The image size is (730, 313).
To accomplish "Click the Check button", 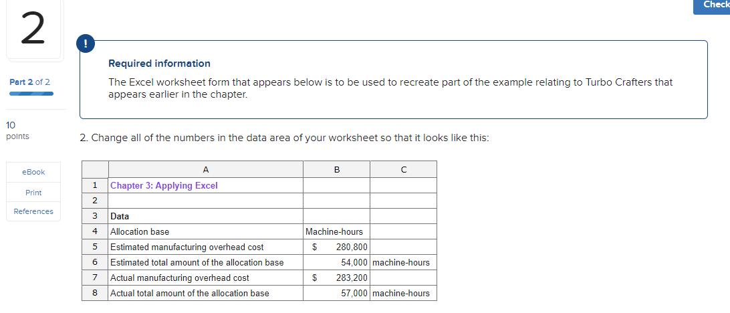I will tap(712, 7).
